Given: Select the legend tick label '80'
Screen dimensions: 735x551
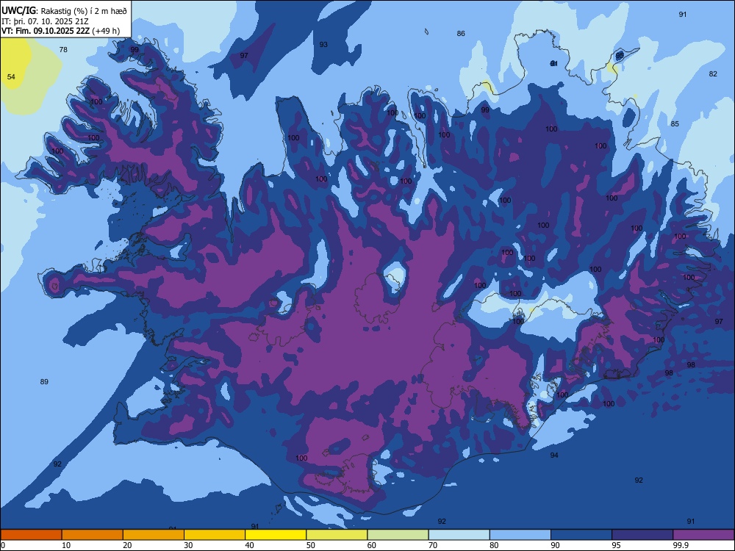Looking at the screenshot, I should coord(494,545).
